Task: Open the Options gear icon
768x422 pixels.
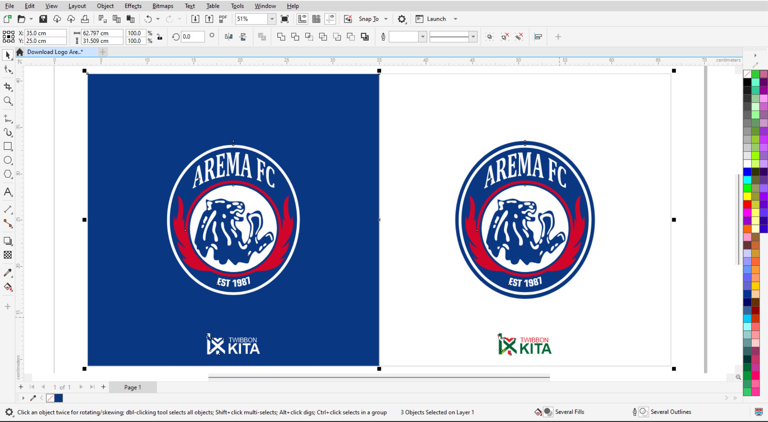Action: click(x=402, y=19)
